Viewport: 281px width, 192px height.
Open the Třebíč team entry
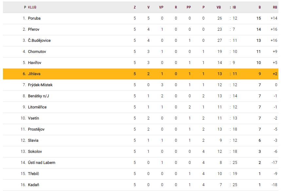point(33,174)
